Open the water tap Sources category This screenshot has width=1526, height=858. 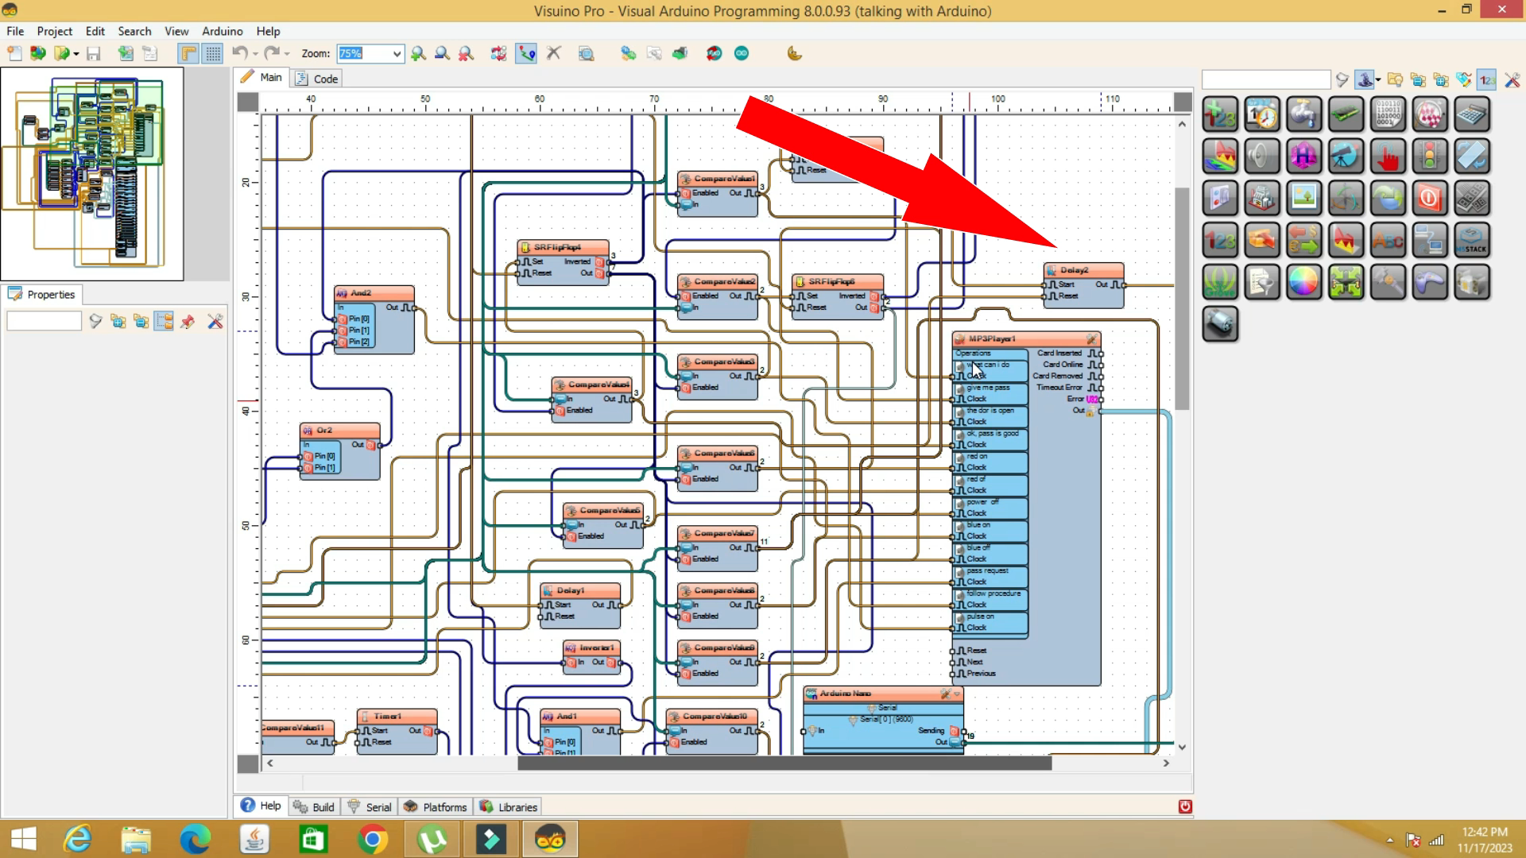click(x=1304, y=114)
